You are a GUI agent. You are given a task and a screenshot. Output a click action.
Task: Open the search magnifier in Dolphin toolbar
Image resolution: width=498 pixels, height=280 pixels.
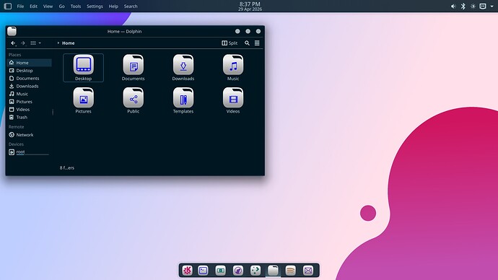(247, 43)
